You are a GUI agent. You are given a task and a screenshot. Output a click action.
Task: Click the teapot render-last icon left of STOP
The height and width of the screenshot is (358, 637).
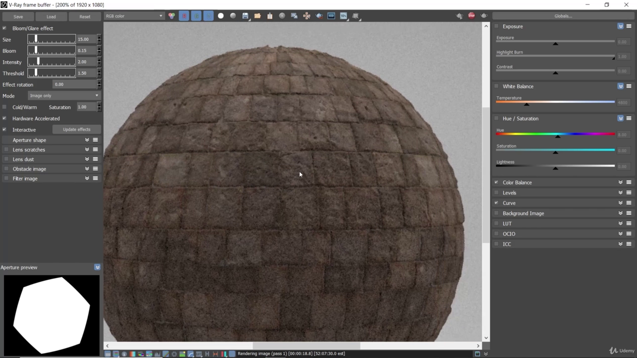459,16
